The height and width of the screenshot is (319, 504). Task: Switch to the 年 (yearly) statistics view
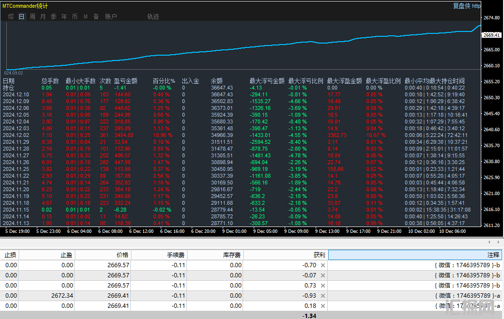[64, 16]
